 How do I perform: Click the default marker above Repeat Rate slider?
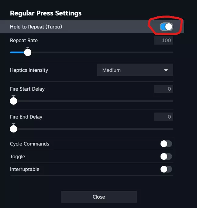click(x=28, y=48)
